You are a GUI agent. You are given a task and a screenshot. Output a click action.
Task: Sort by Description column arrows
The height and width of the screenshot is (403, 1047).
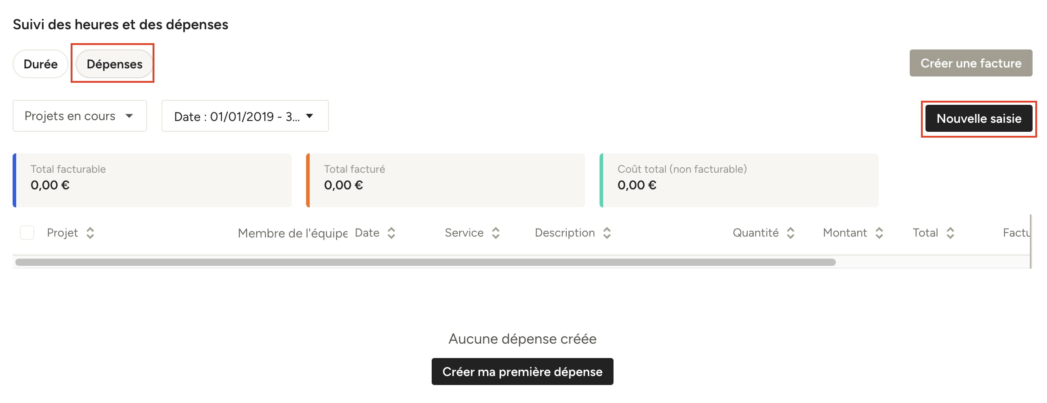coord(607,233)
